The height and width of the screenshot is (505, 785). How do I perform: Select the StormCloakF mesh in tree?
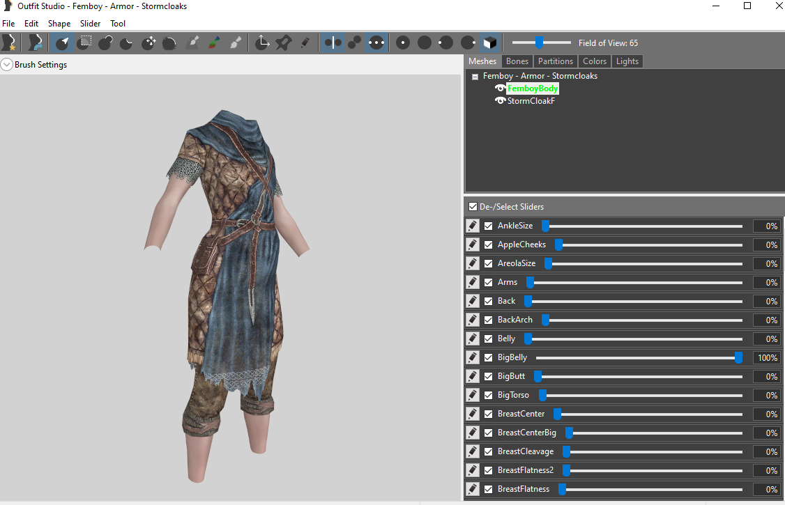[x=531, y=101]
